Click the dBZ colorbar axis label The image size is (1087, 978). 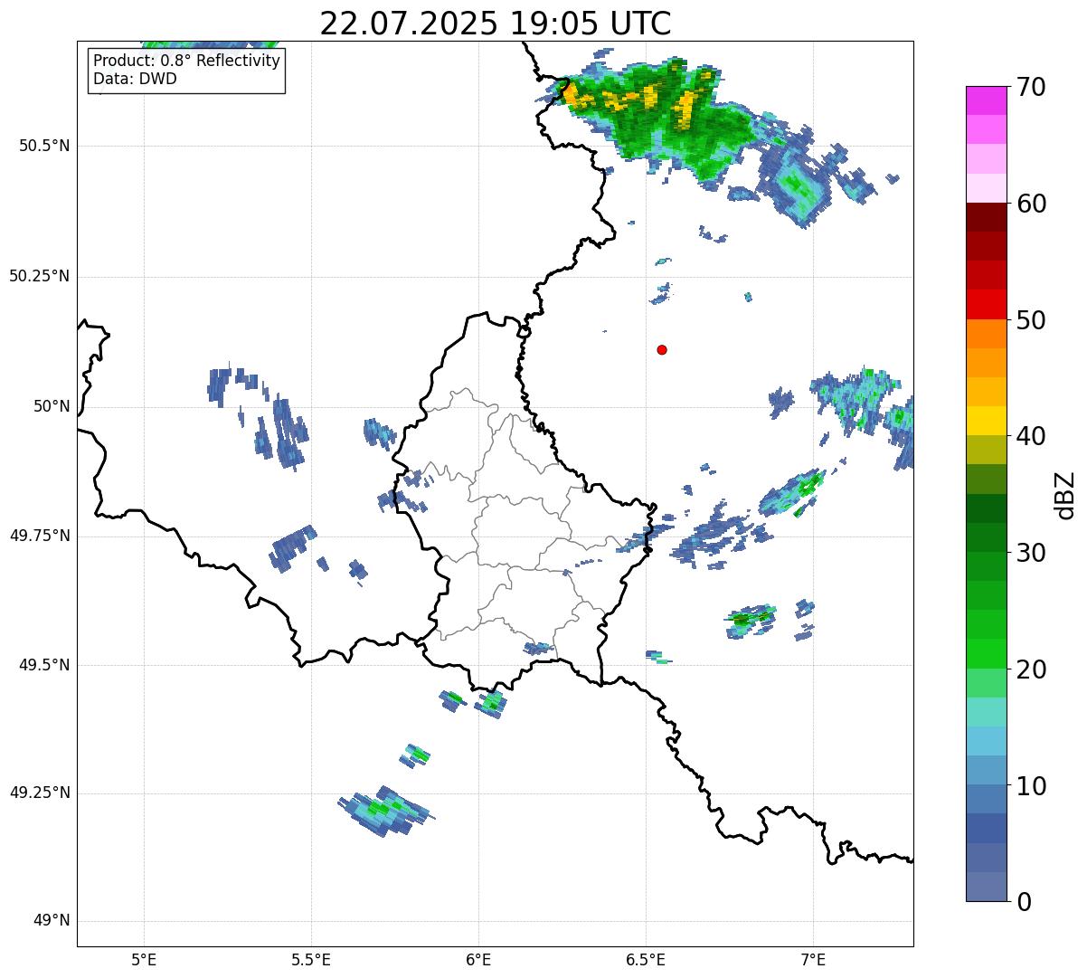click(1066, 494)
